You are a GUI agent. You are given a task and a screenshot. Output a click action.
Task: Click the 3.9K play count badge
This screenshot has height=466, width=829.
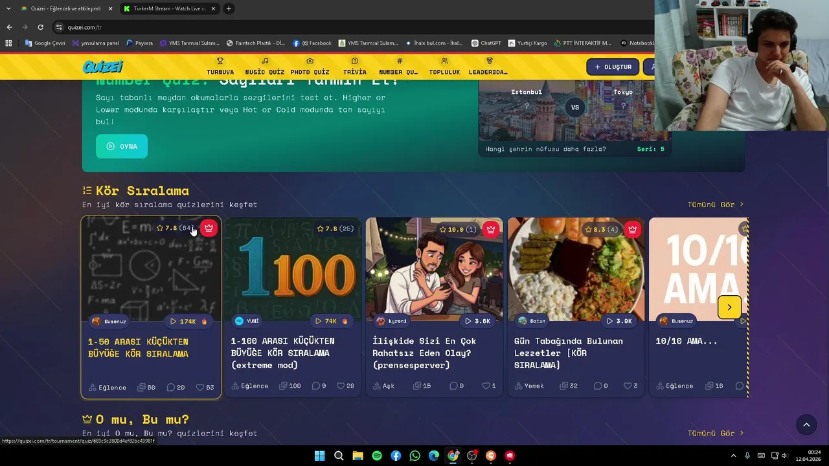click(x=620, y=321)
